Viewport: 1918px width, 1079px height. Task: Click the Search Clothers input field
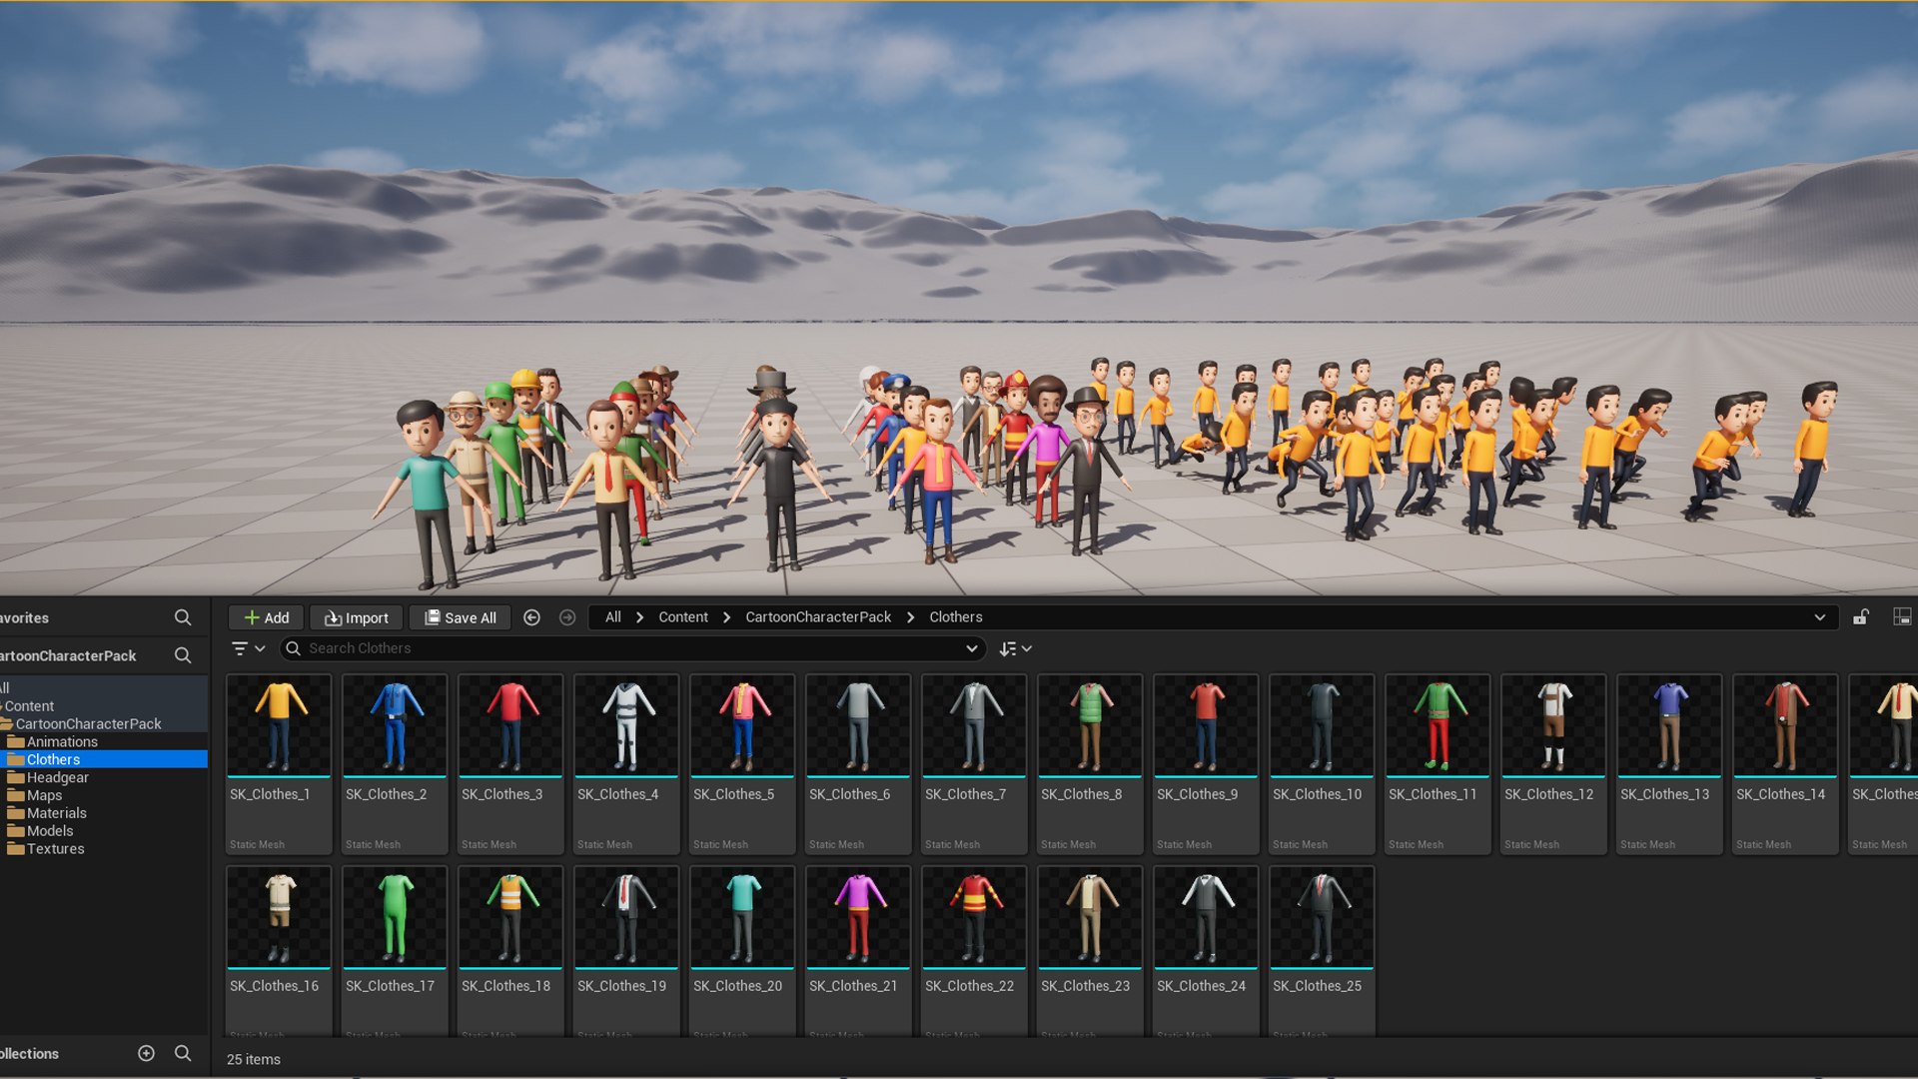634,648
